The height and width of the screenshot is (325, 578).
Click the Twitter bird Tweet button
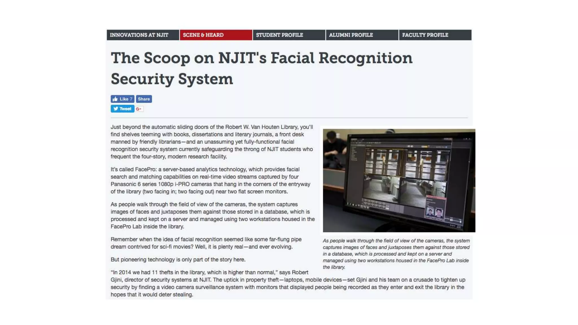click(x=122, y=109)
